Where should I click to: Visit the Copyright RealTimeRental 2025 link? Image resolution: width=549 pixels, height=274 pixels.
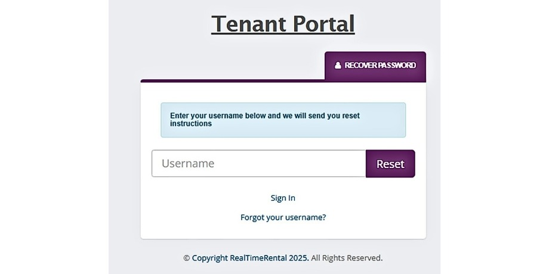[x=250, y=258]
